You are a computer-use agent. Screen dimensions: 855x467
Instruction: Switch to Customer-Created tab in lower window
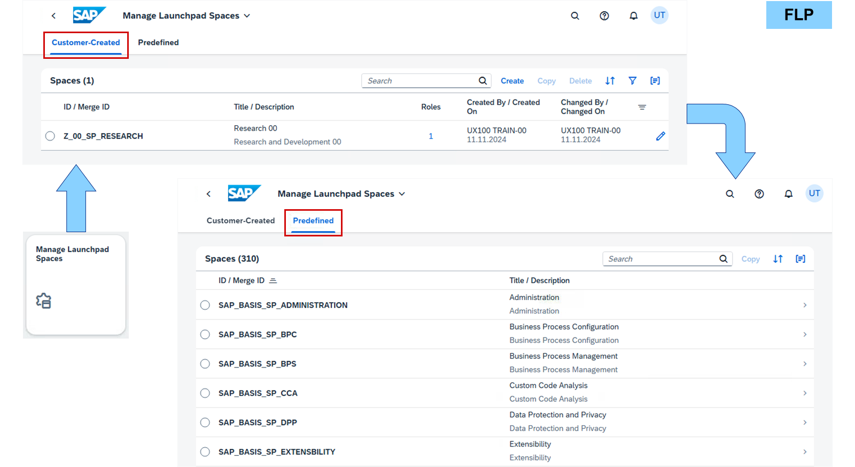240,221
